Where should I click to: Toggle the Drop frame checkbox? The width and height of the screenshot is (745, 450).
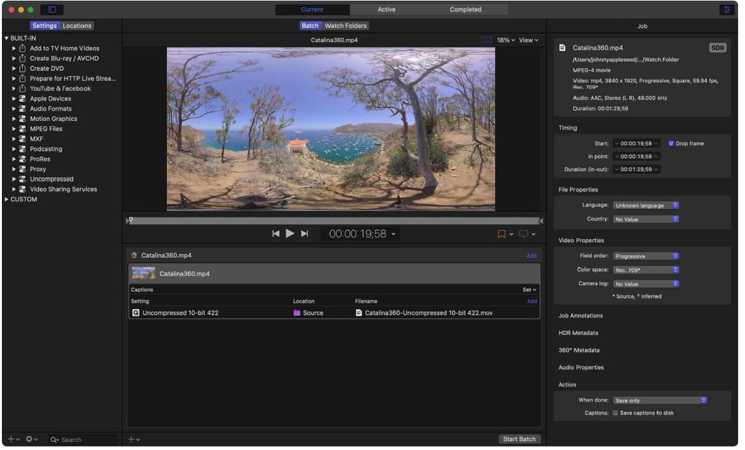pos(671,143)
